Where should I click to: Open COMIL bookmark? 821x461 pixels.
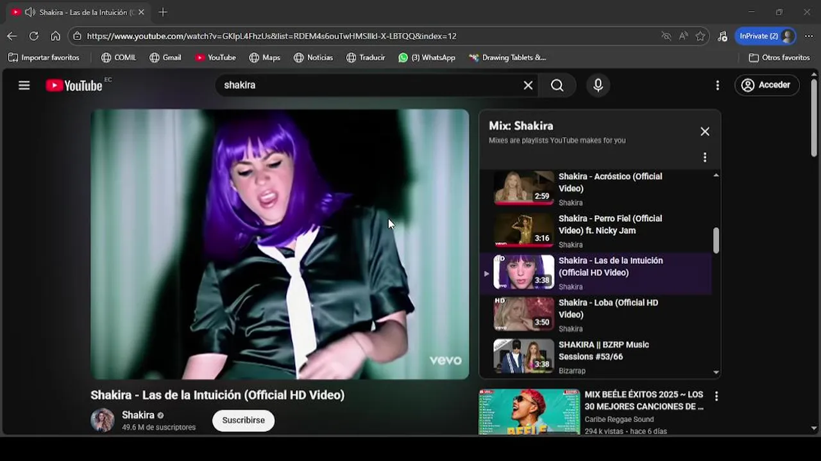click(119, 58)
